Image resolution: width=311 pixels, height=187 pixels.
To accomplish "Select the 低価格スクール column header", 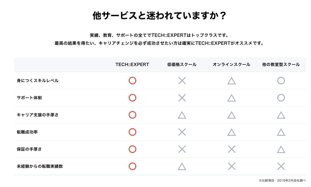I will click(182, 65).
